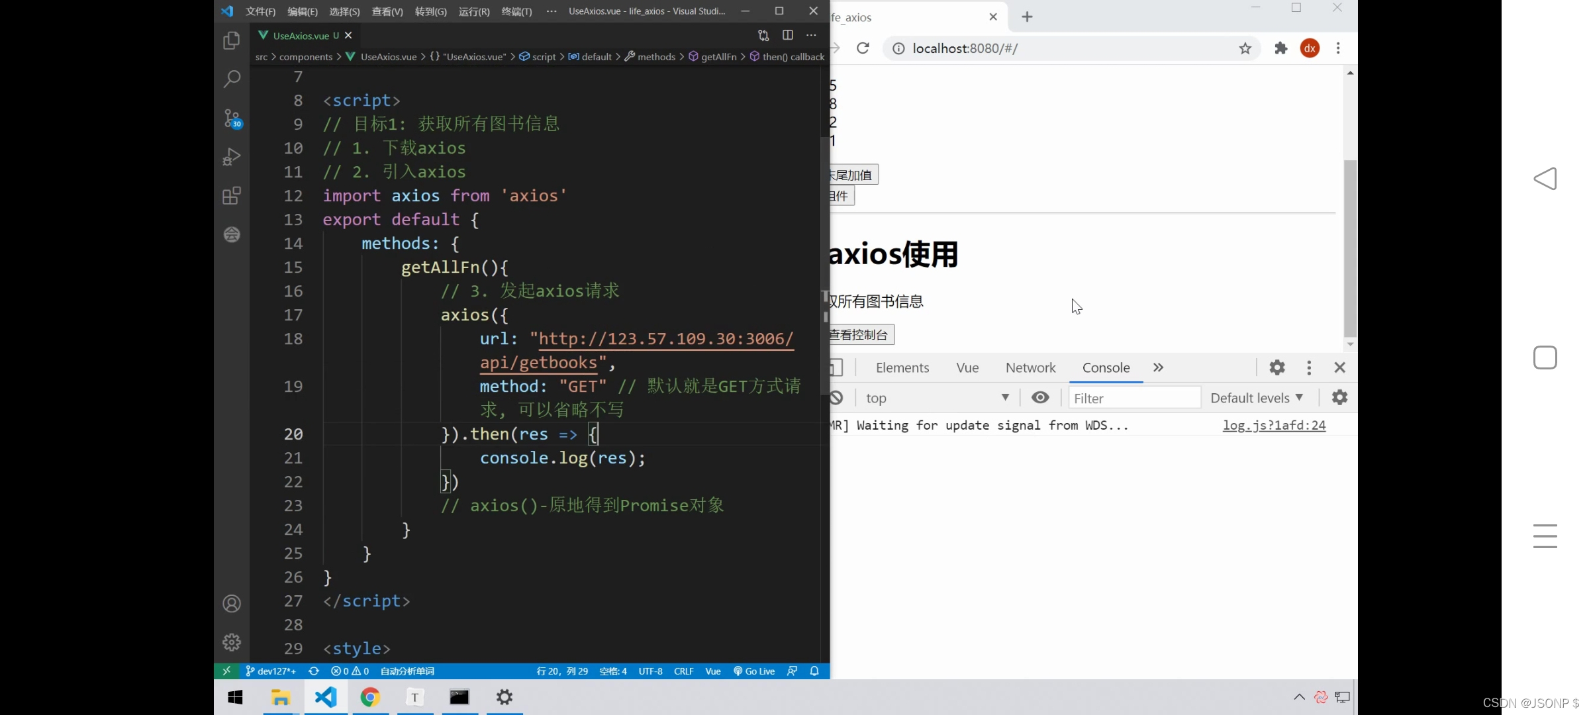
Task: Start Go Live server
Action: tap(754, 671)
